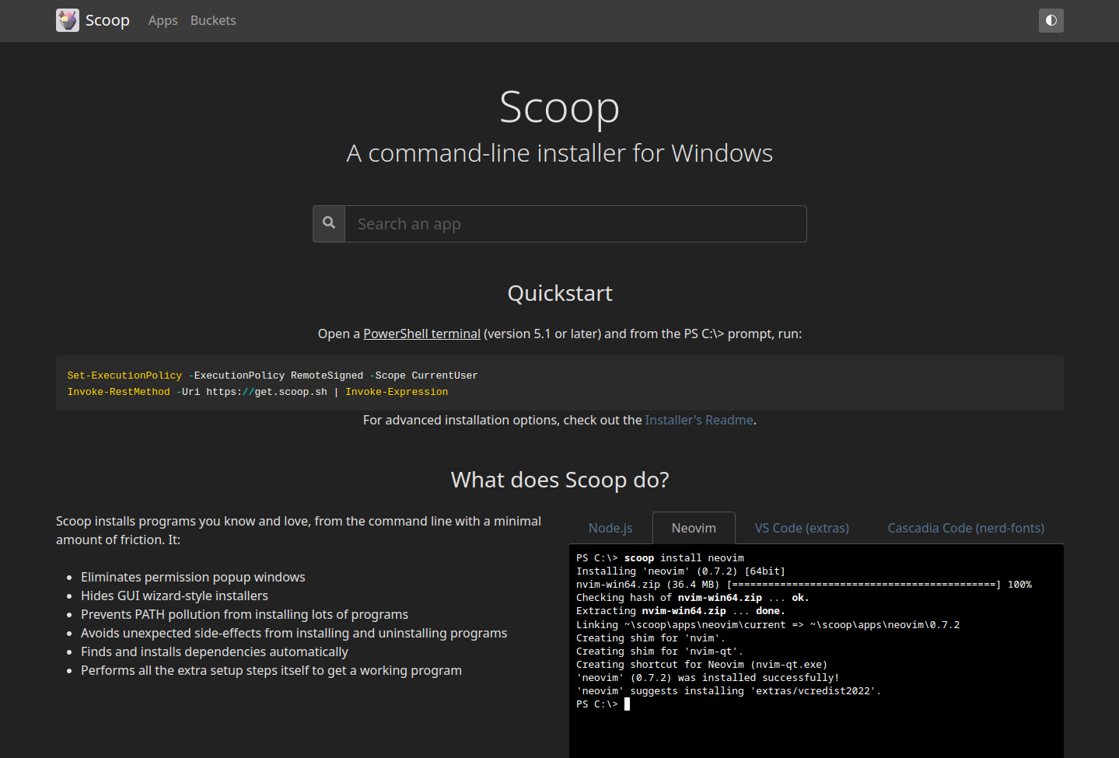Open the Buckets navigation item
Viewport: 1119px width, 758px height.
click(x=213, y=20)
